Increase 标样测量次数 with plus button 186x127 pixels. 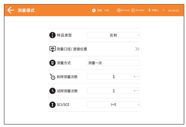click(x=135, y=77)
